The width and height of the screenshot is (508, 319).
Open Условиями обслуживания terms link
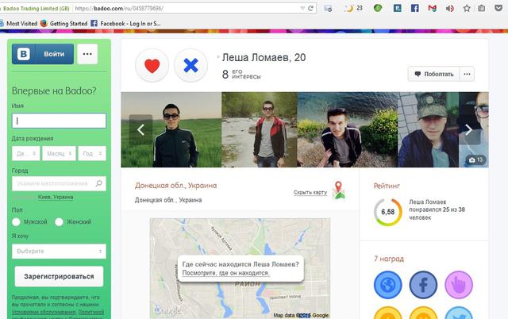click(44, 312)
